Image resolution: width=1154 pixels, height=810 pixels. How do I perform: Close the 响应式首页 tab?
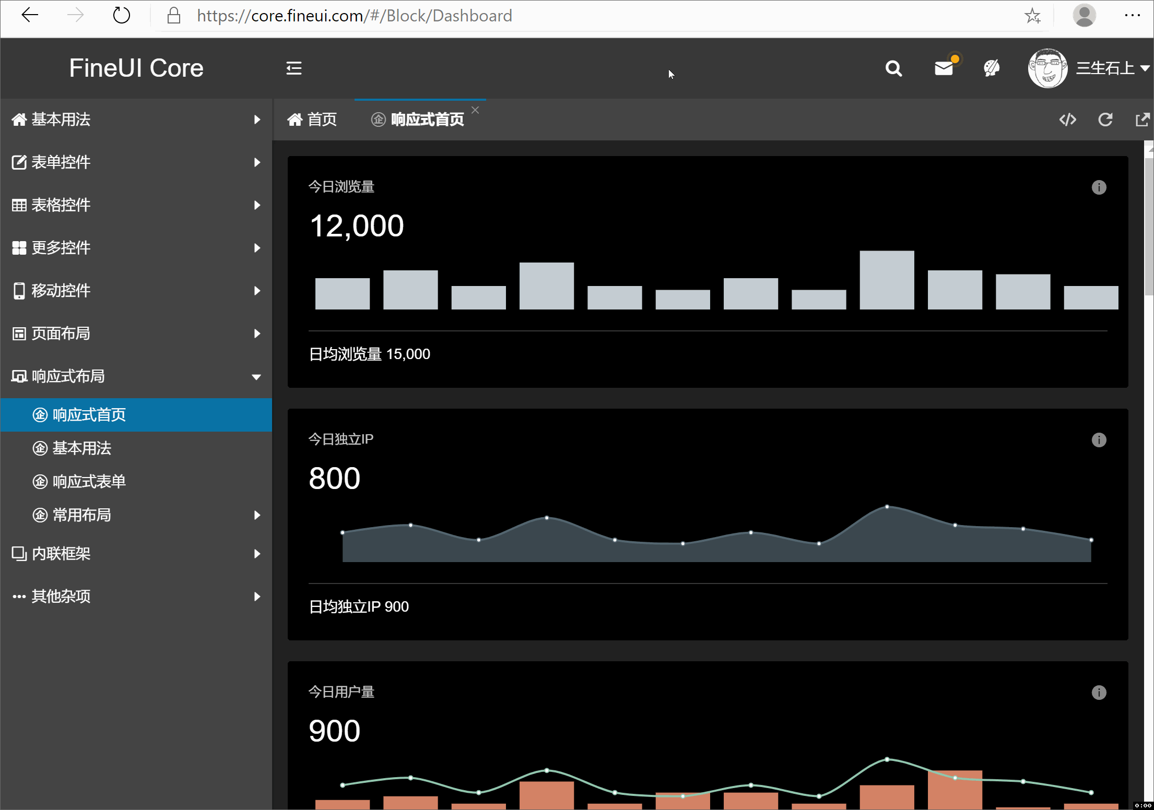tap(475, 110)
